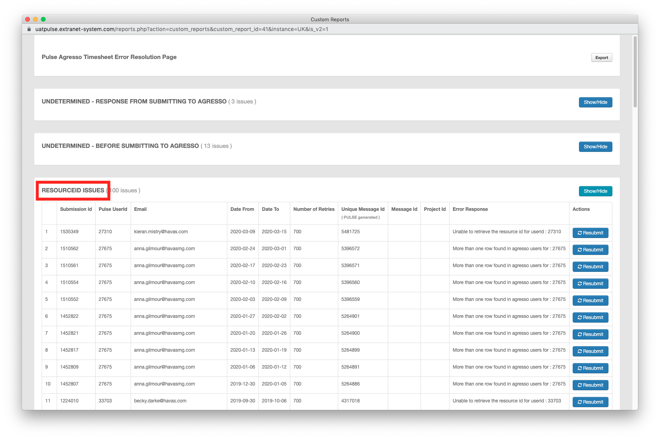Resubmit the row dated 2020-02-17 to 2020-02-23
This screenshot has height=439, width=660.
[590, 266]
